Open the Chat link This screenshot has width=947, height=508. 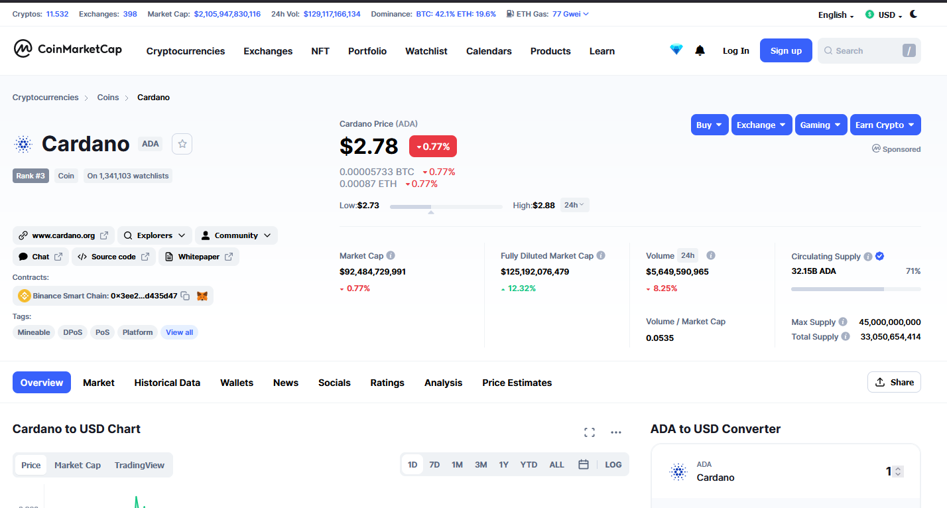click(40, 257)
